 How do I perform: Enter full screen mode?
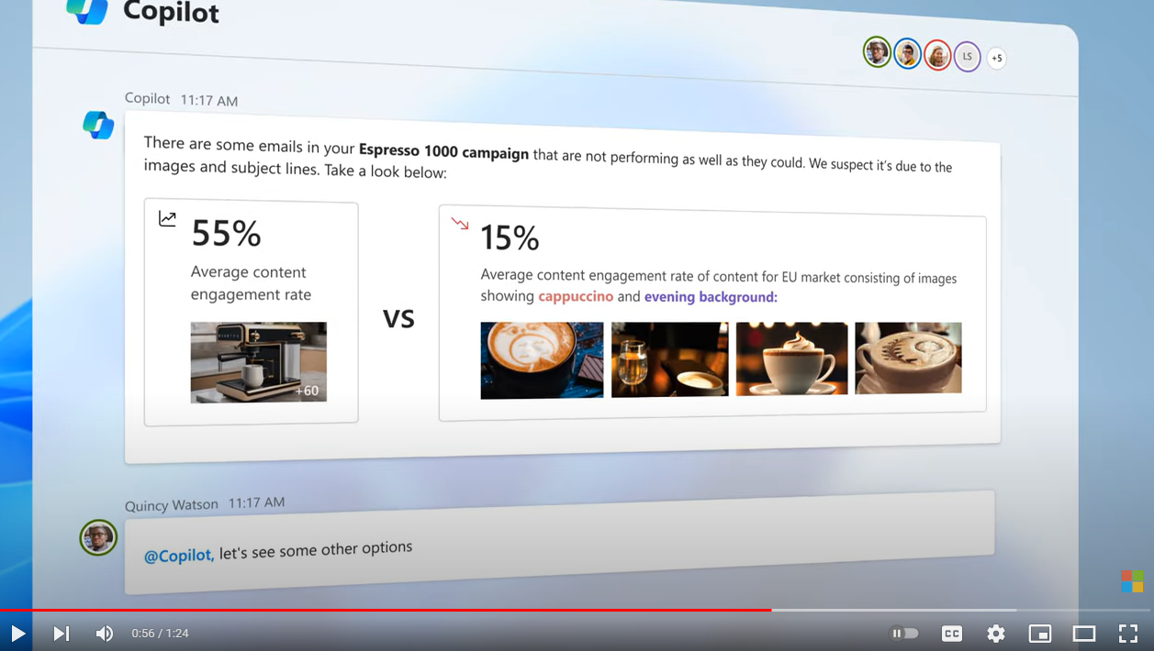[1128, 634]
